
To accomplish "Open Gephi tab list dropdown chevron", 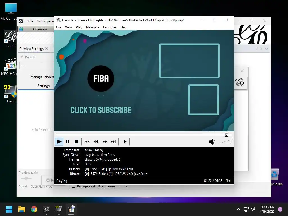I will (x=267, y=49).
